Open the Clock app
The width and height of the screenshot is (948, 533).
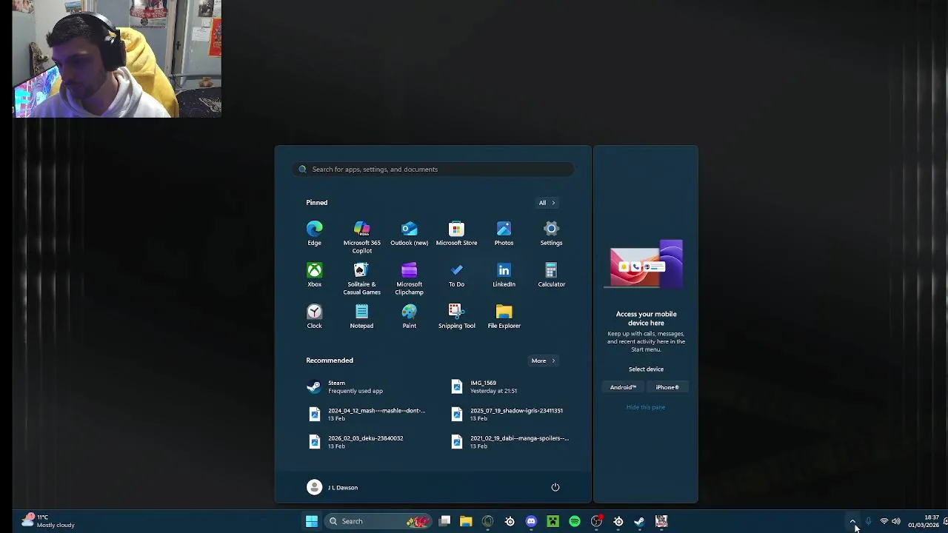pos(314,316)
